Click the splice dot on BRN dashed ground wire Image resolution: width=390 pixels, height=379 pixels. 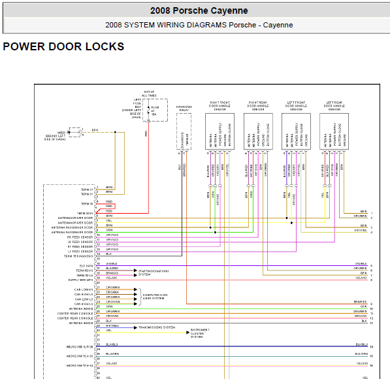pos(115,132)
